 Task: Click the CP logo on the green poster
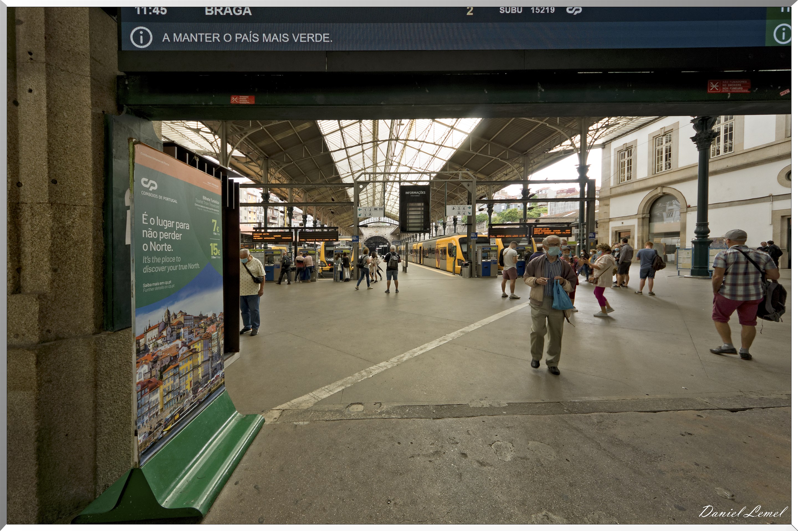[149, 184]
